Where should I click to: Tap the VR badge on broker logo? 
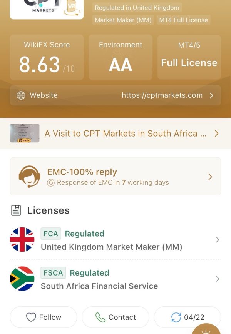[x=72, y=8]
